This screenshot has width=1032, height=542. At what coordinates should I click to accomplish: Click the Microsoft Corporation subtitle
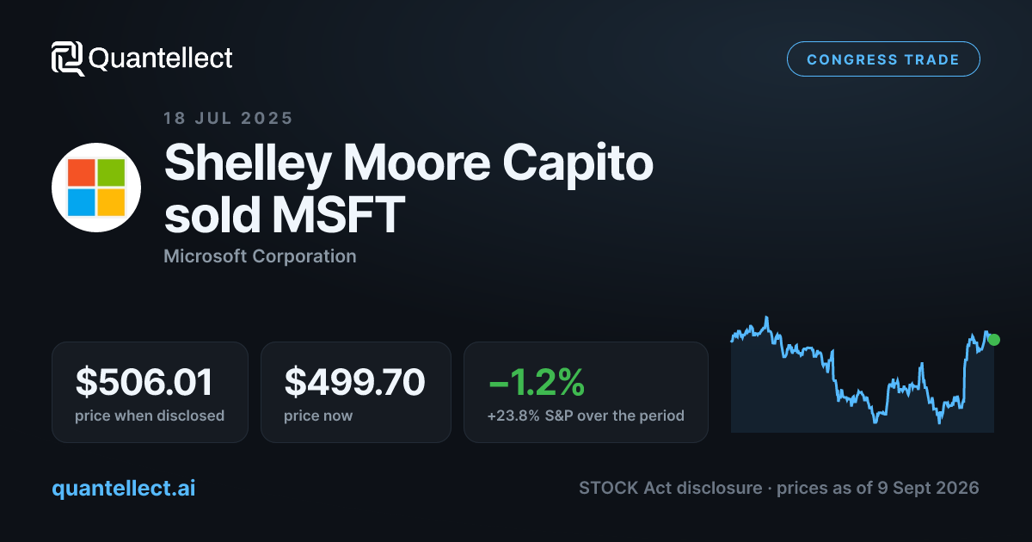click(x=260, y=256)
